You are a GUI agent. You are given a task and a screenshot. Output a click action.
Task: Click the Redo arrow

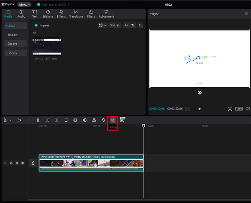point(28,120)
